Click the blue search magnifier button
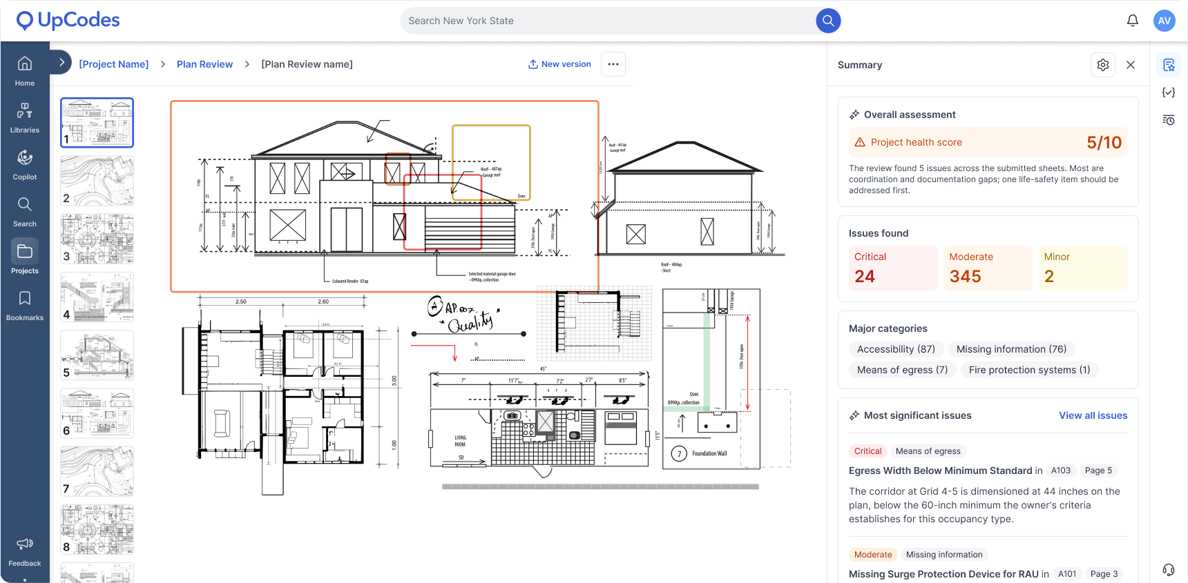 pyautogui.click(x=828, y=21)
